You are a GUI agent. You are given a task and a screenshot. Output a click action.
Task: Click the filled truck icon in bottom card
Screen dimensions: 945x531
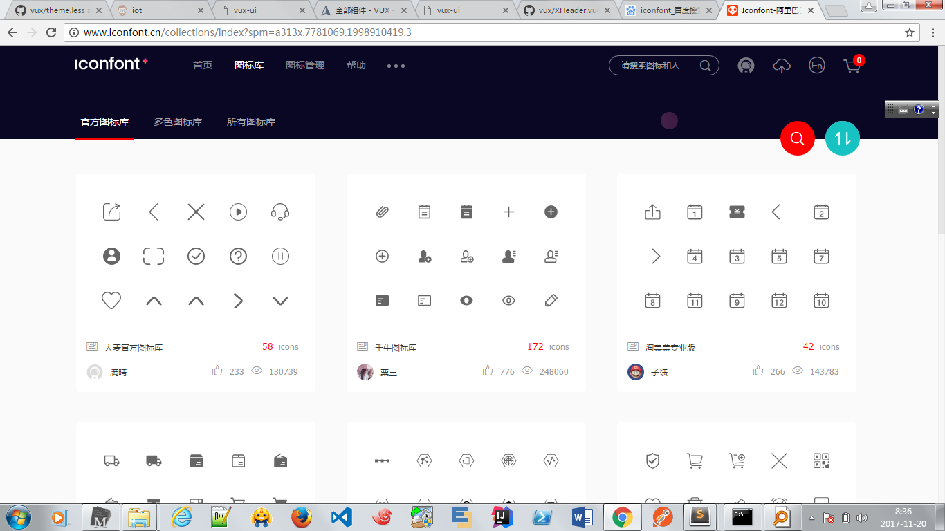tap(154, 460)
